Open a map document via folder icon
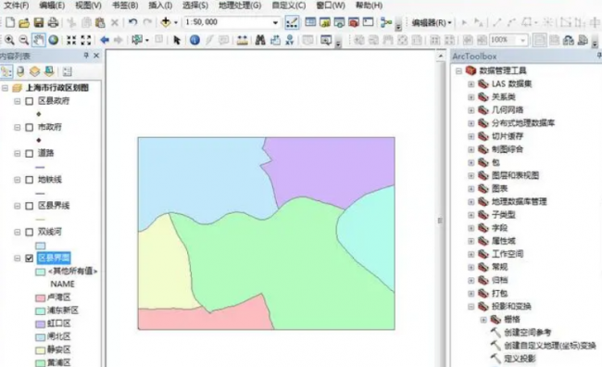 click(x=24, y=22)
